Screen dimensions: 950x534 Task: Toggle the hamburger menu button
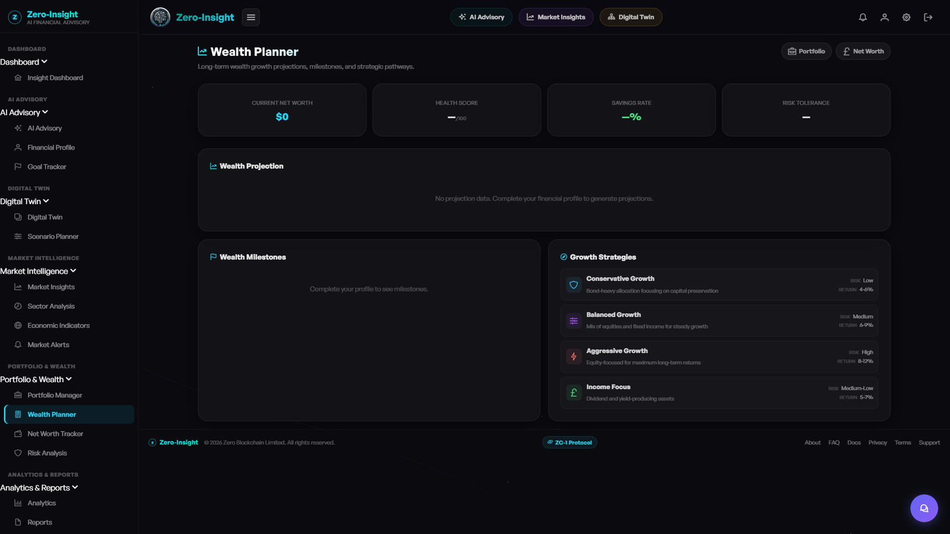point(251,17)
